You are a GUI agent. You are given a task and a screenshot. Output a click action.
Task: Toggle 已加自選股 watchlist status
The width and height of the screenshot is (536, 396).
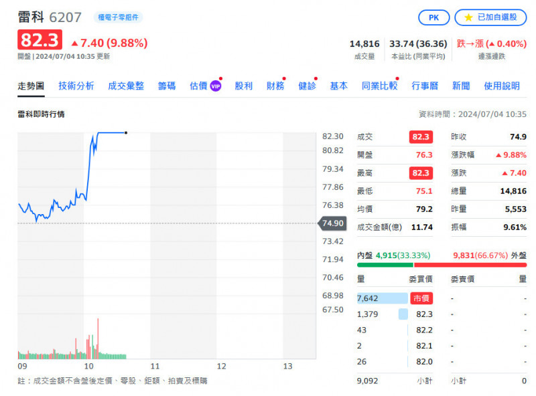(490, 17)
